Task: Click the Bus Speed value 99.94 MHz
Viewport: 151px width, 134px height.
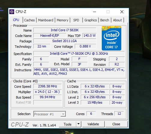Action: tap(47, 97)
